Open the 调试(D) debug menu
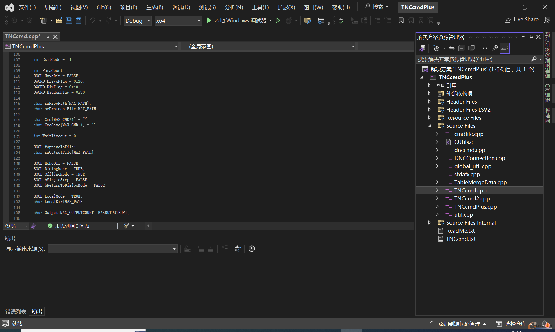 pos(181,7)
